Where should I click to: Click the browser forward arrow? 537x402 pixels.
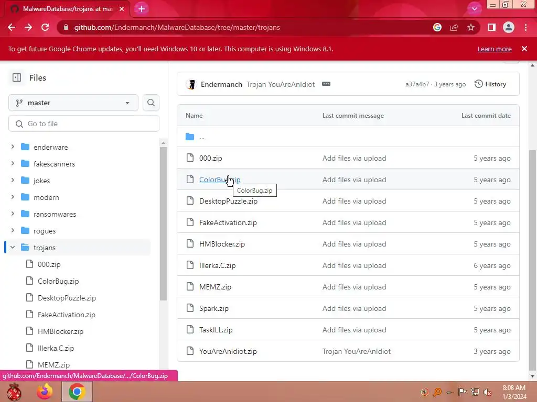28,27
